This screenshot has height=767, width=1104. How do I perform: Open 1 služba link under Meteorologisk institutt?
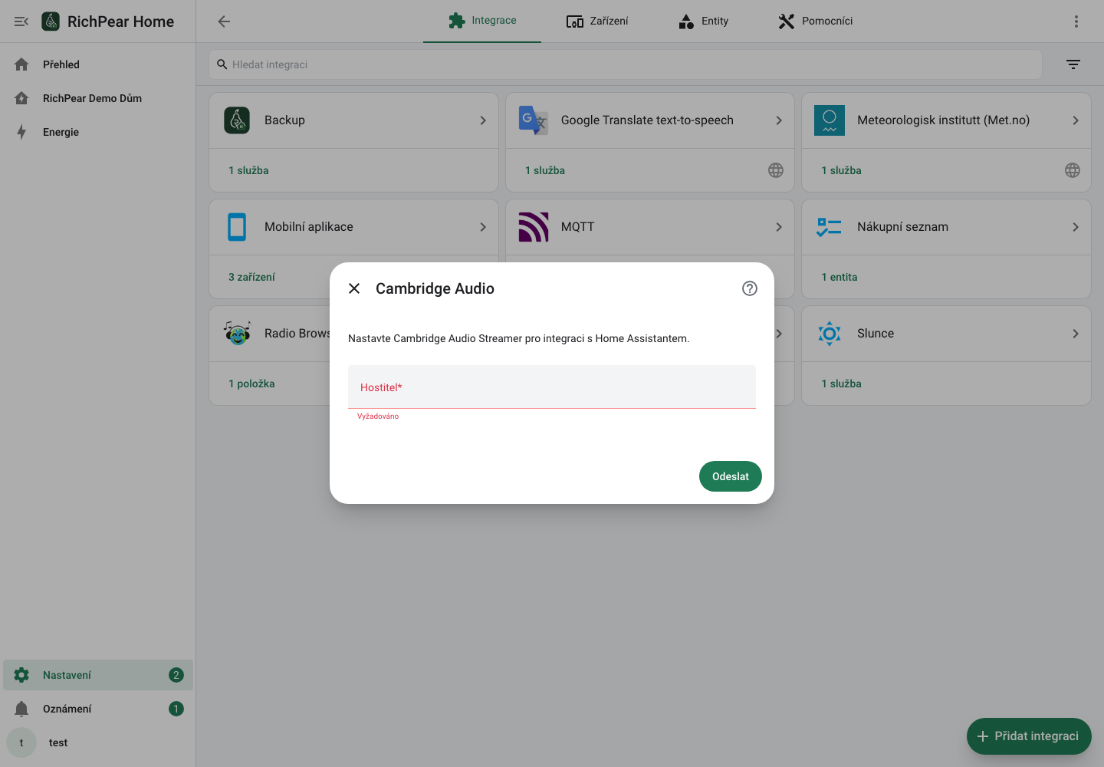pos(841,170)
